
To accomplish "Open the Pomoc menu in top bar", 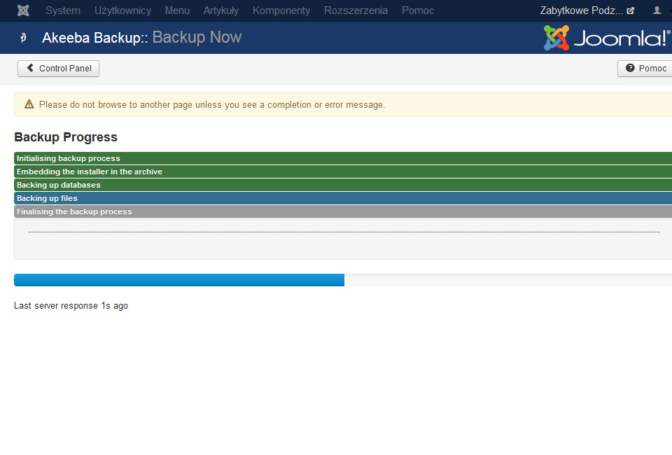I will pos(417,10).
